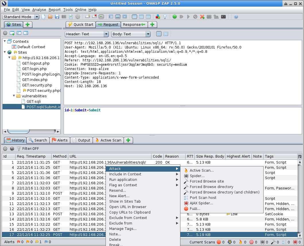Click the New Session toolbar icon

tap(43, 17)
